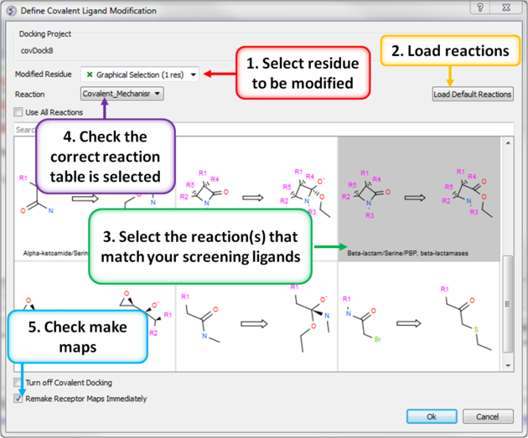Expand the Covalent_Mechanism reaction dropdown
The height and width of the screenshot is (438, 528).
[x=122, y=94]
